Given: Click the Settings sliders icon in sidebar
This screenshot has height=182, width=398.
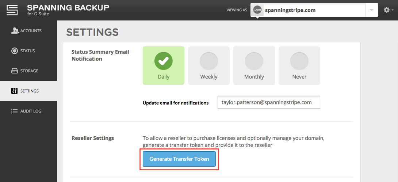Looking at the screenshot, I should coord(15,91).
